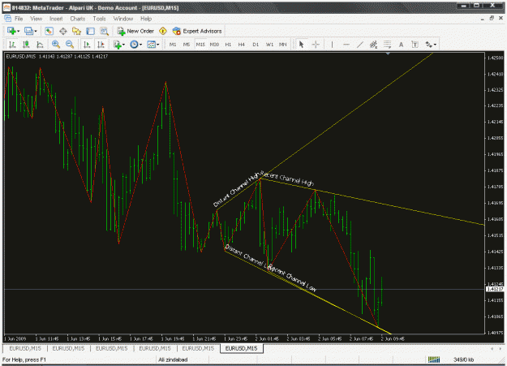The image size is (507, 366).
Task: Select the Text Label tool
Action: [x=415, y=45]
